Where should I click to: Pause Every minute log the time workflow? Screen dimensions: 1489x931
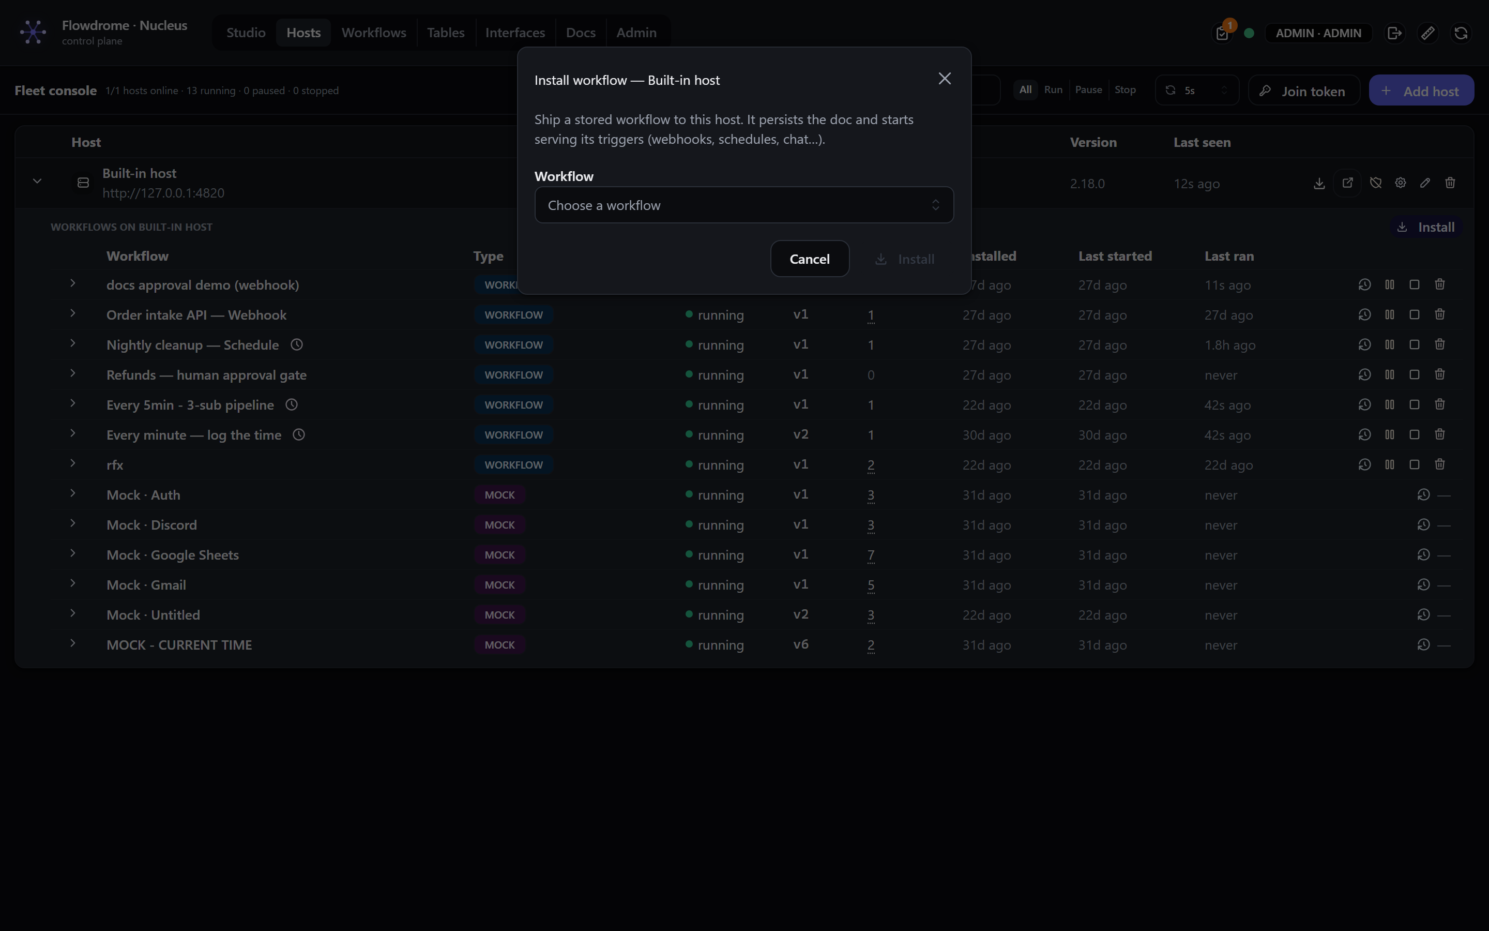(x=1389, y=434)
